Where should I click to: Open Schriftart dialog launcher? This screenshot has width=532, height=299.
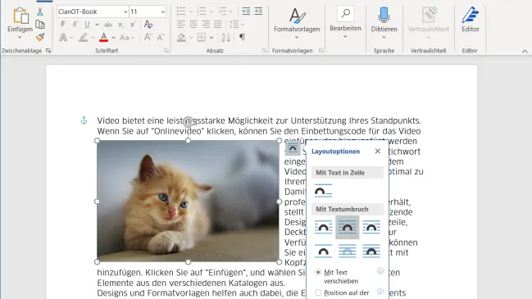[166, 51]
